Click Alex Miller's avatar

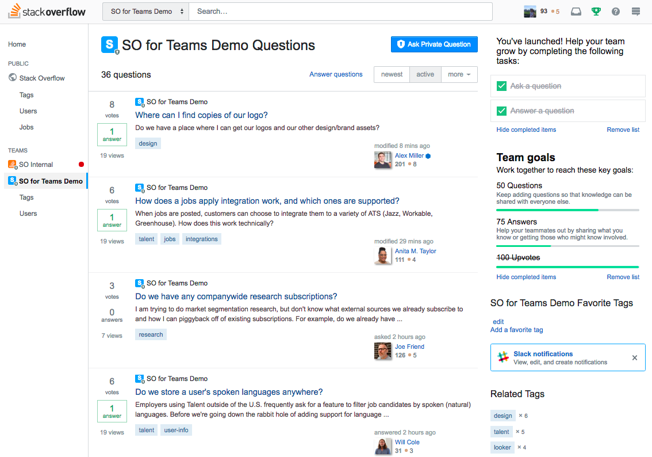(x=382, y=160)
